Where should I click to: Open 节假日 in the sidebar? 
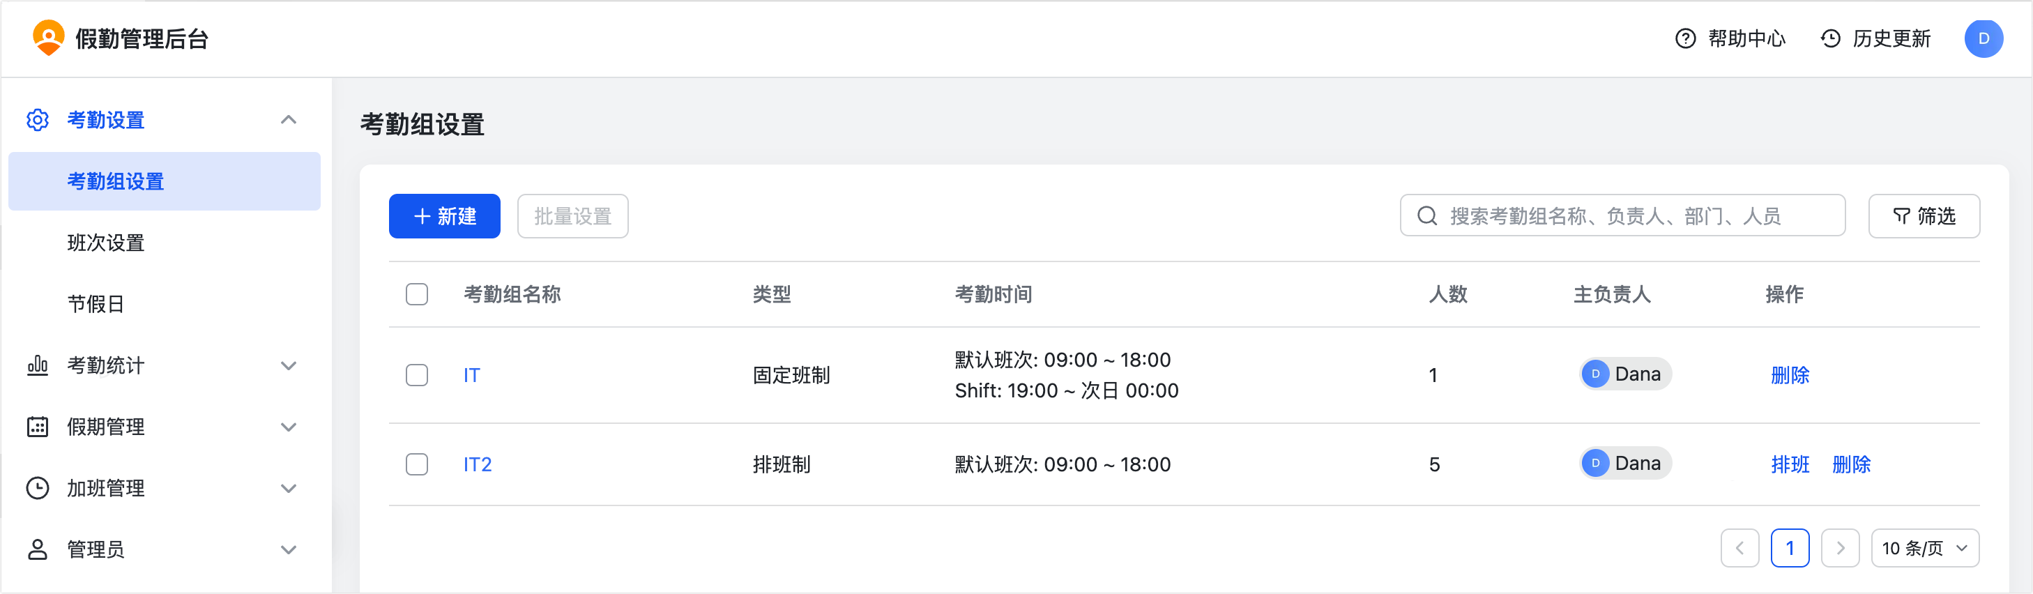pos(96,304)
